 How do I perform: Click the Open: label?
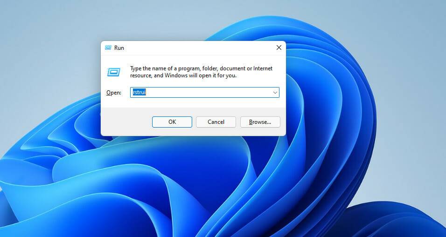[114, 93]
